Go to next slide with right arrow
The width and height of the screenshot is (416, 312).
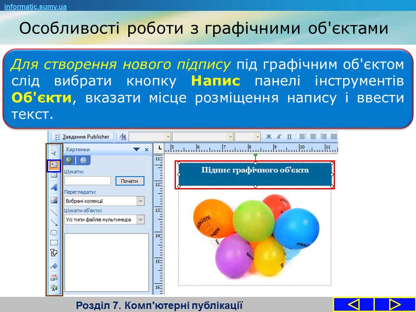pyautogui.click(x=394, y=304)
